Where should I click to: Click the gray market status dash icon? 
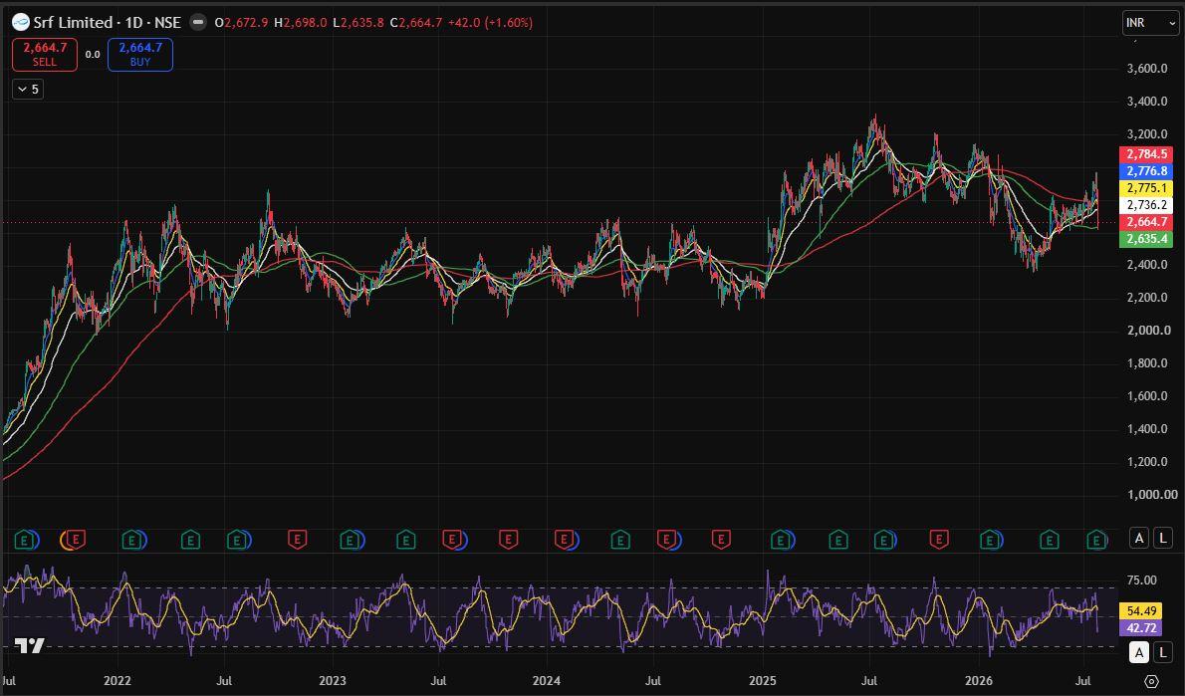coord(197,23)
